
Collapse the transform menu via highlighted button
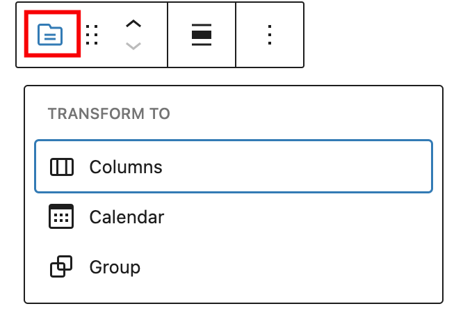[x=50, y=34]
